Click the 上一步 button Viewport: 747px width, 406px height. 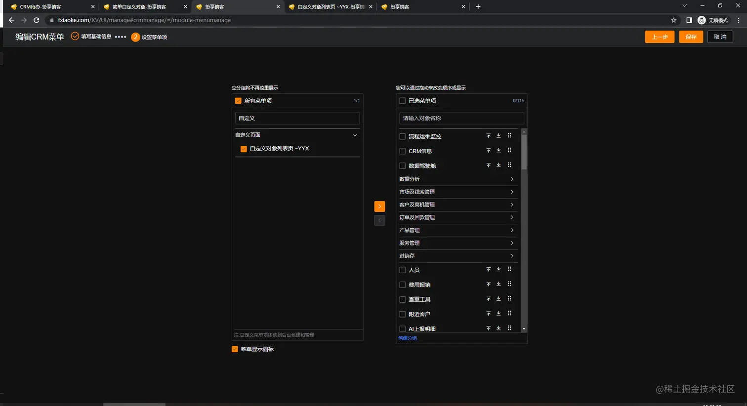click(x=660, y=37)
